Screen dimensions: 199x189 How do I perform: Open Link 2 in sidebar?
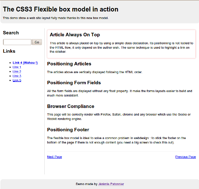click(17, 72)
